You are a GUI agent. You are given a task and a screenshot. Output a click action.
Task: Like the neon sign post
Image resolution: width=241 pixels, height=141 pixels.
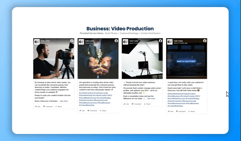(171, 111)
